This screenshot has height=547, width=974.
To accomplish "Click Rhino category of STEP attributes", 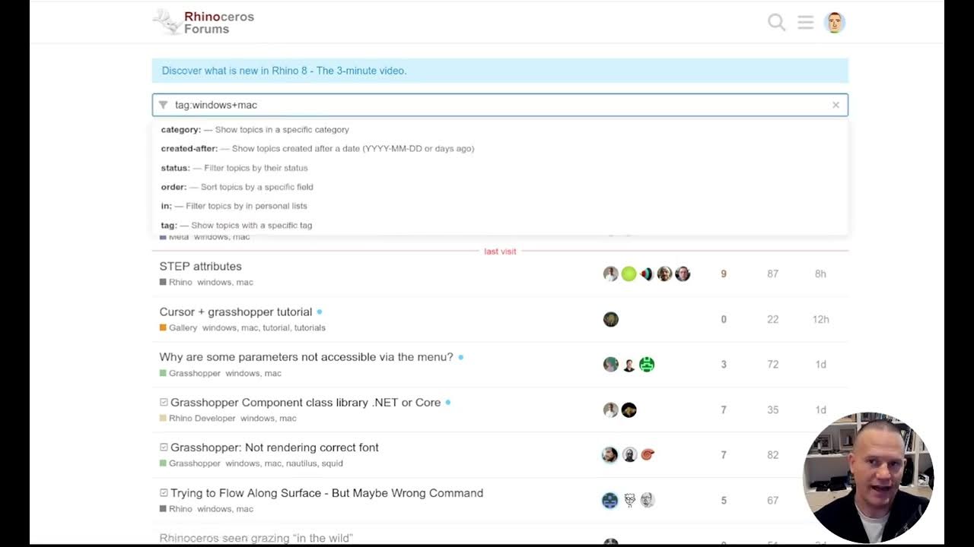I will coord(176,282).
